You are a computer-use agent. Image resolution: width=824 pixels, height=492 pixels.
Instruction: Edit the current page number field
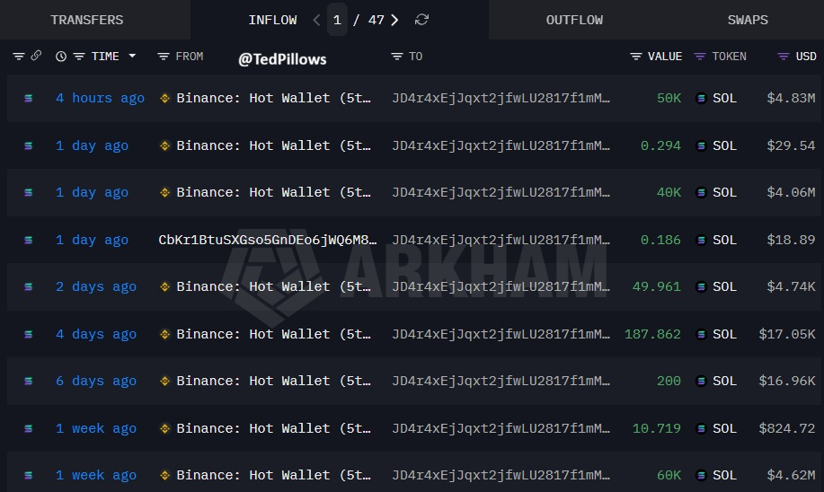337,20
